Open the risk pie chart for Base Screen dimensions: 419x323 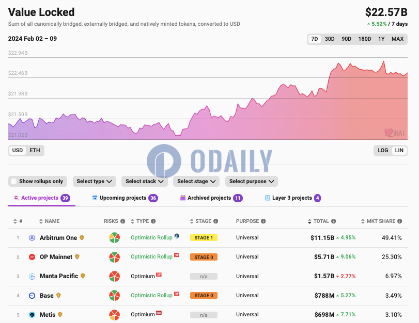coord(114,296)
